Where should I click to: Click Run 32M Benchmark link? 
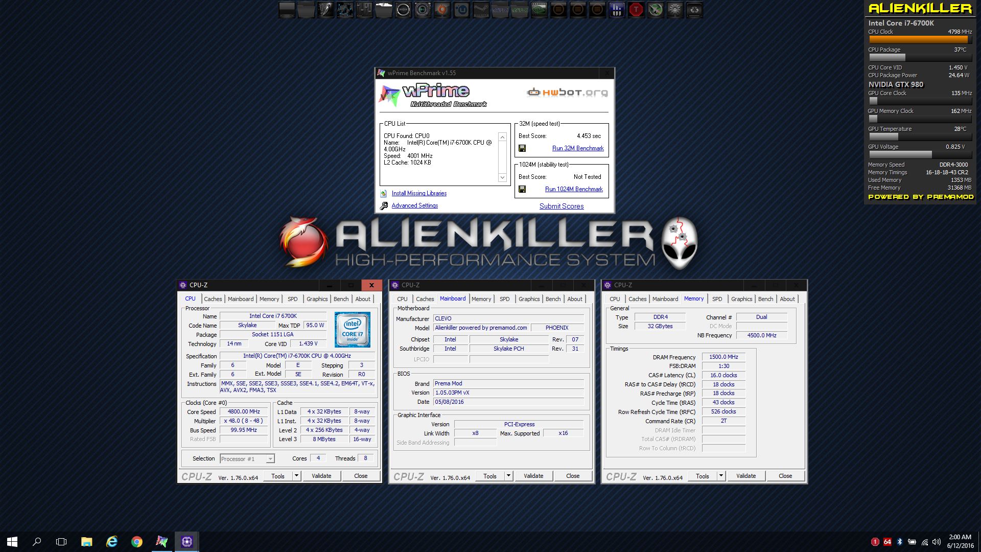578,148
